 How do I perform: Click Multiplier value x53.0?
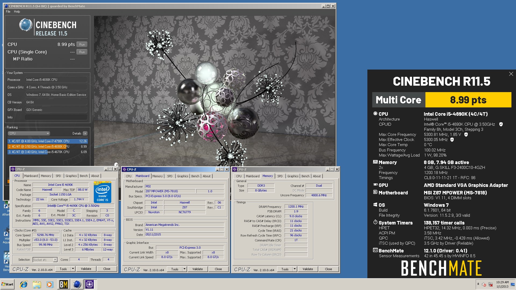(46, 240)
